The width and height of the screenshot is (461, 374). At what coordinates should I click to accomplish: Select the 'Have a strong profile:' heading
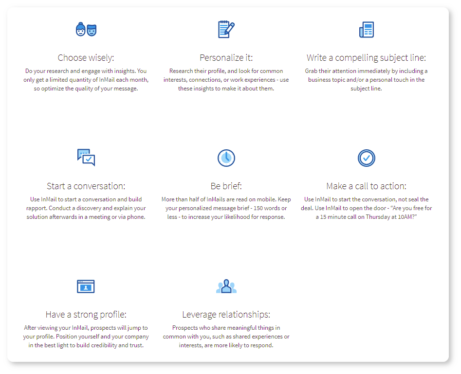point(86,314)
